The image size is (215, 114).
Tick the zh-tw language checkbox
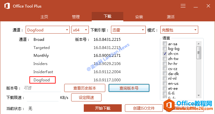point(165,58)
